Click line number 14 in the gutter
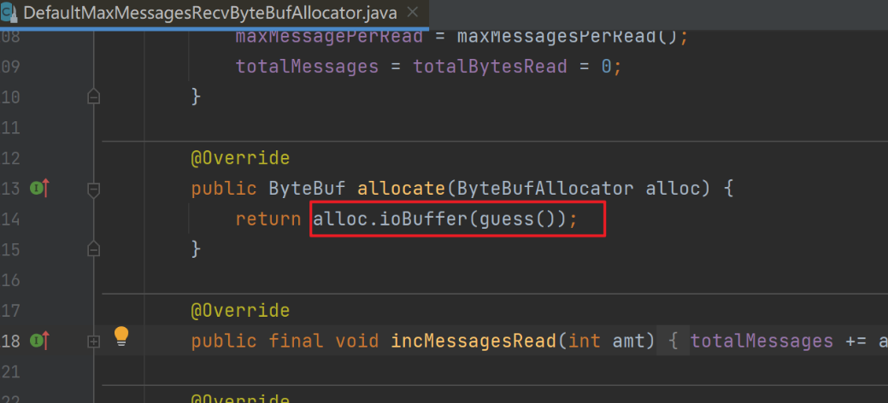888x403 pixels. (x=12, y=219)
